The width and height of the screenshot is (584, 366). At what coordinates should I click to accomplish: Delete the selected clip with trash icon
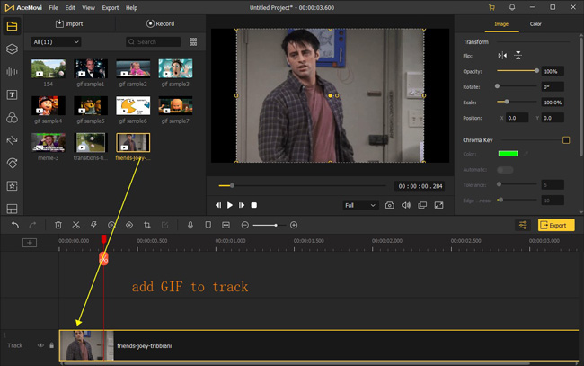(x=58, y=225)
